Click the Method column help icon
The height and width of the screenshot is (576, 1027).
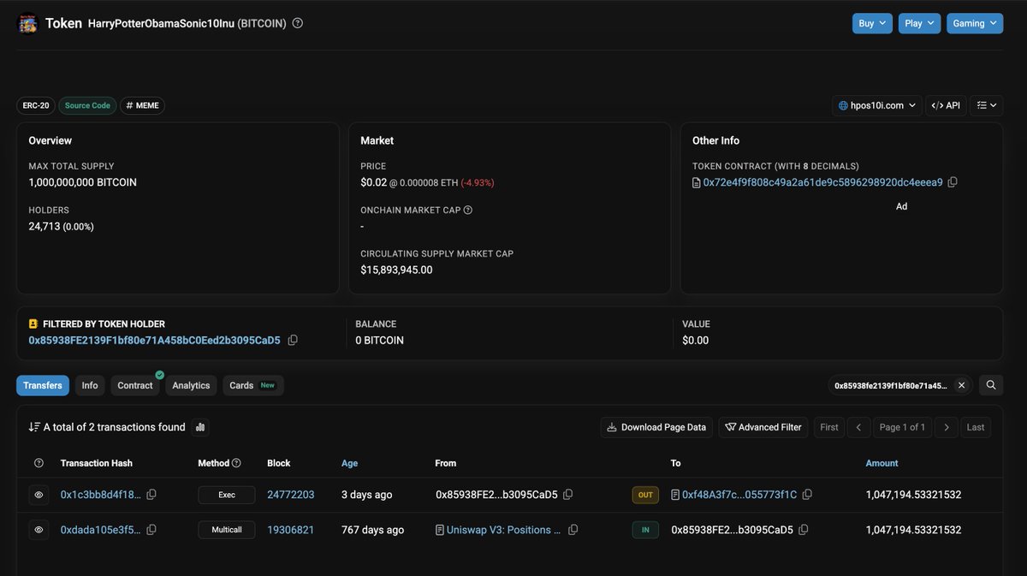(x=236, y=463)
